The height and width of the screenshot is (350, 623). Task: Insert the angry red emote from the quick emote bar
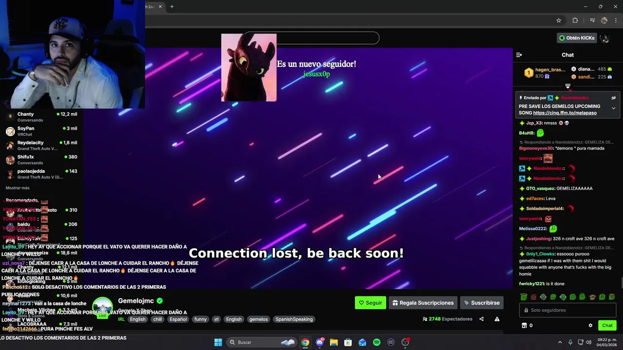(x=533, y=297)
